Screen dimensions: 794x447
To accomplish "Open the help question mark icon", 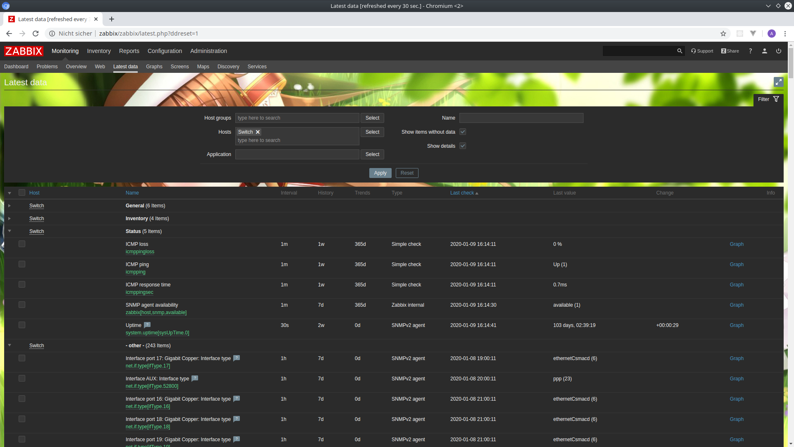I will tap(750, 51).
